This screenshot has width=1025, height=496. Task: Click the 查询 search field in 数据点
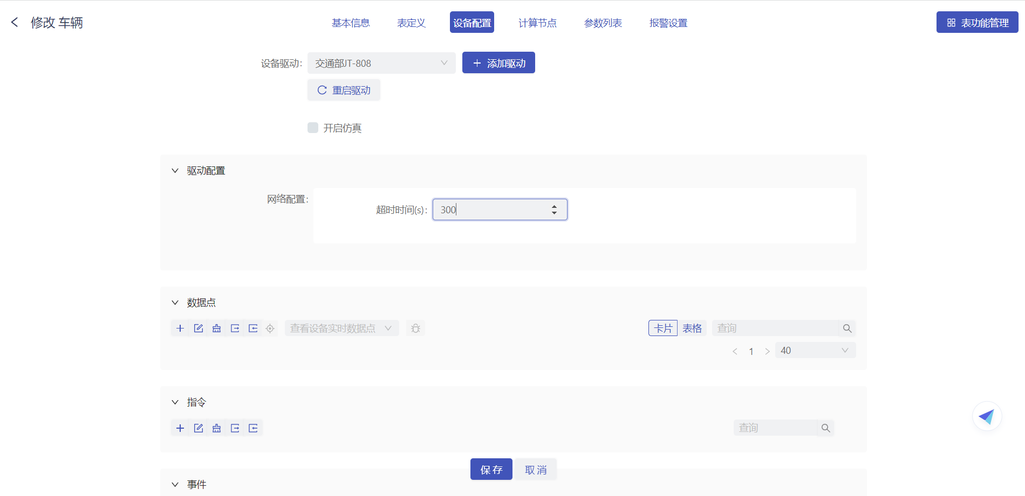tap(775, 328)
